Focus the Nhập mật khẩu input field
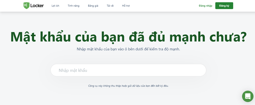The height and width of the screenshot is (105, 255). click(128, 70)
